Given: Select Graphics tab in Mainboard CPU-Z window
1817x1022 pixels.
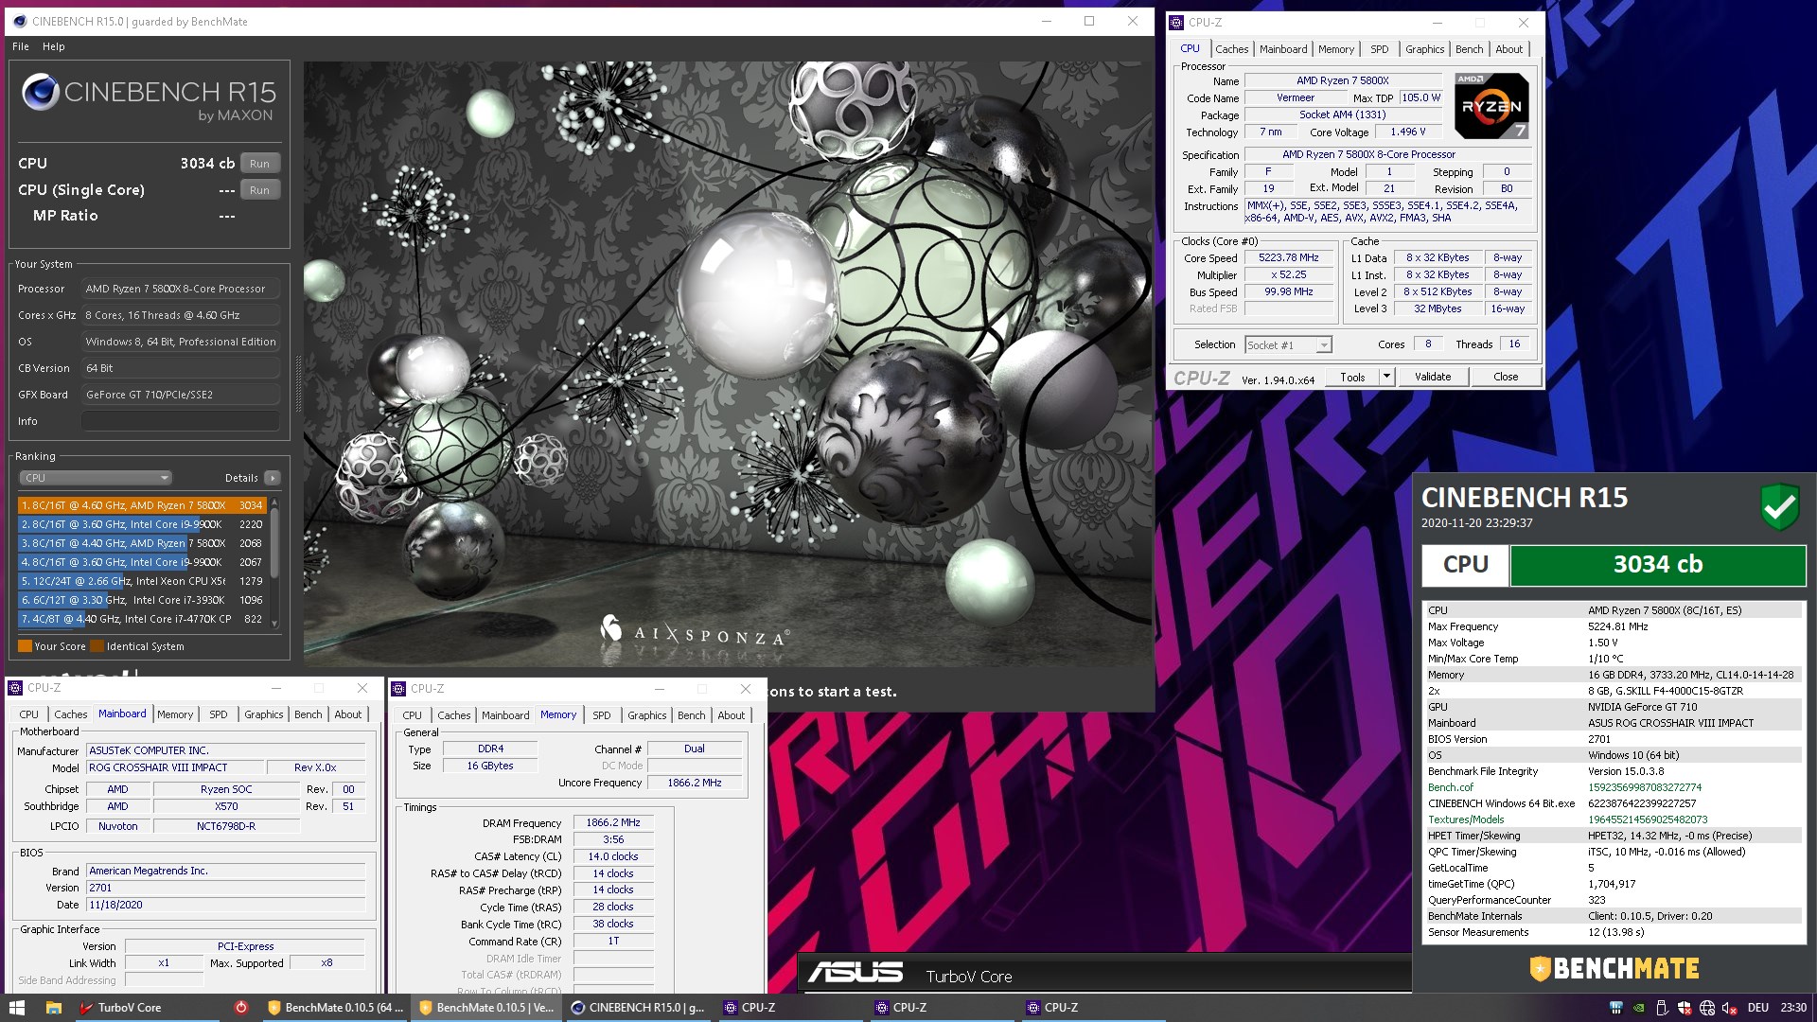Looking at the screenshot, I should coord(264,714).
